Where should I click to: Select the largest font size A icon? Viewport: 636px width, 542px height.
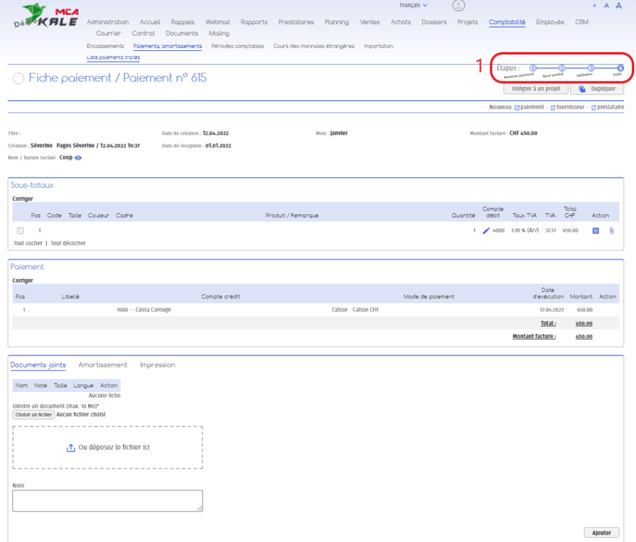click(x=619, y=6)
